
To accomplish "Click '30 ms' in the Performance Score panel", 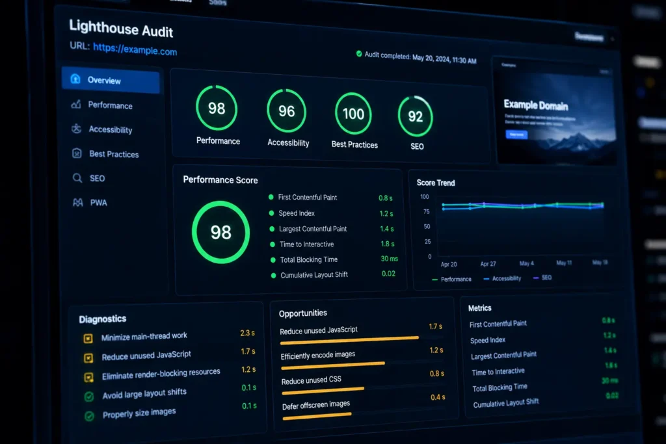I will (x=389, y=259).
